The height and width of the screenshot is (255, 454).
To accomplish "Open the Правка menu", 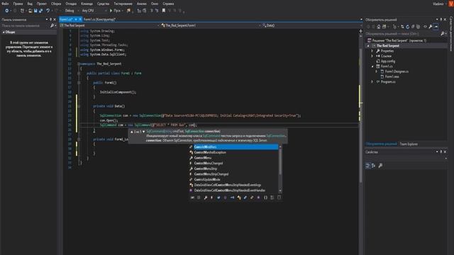I will click(18, 4).
